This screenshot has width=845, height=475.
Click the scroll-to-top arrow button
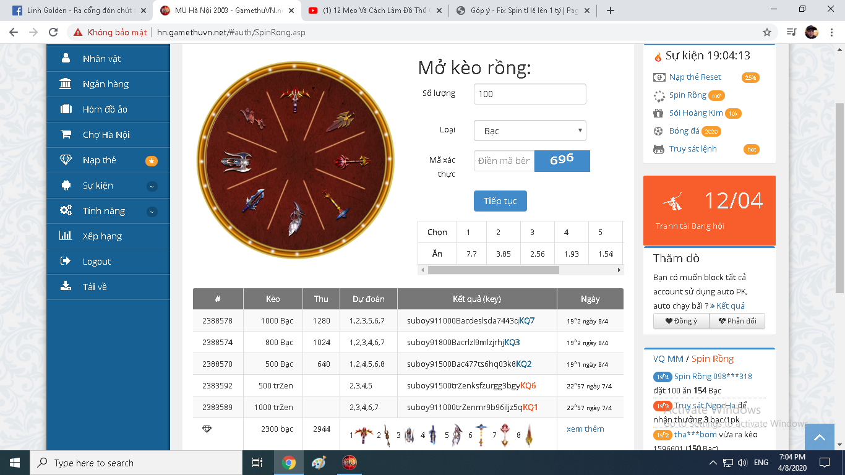tap(820, 437)
